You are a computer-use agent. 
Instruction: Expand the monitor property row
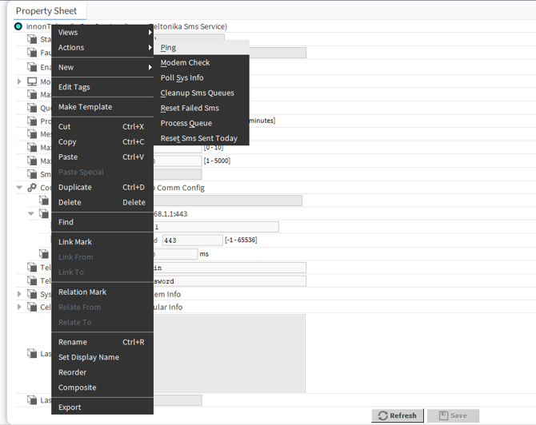20,81
